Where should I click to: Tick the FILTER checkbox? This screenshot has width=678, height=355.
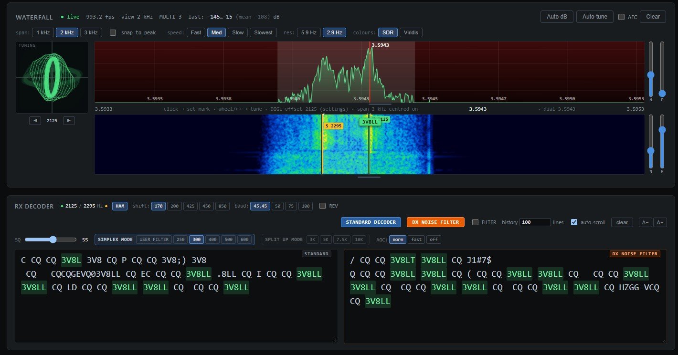475,222
